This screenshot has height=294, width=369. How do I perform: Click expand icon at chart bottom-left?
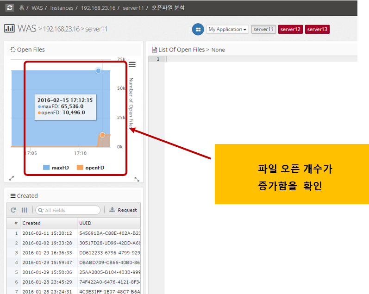[12, 178]
